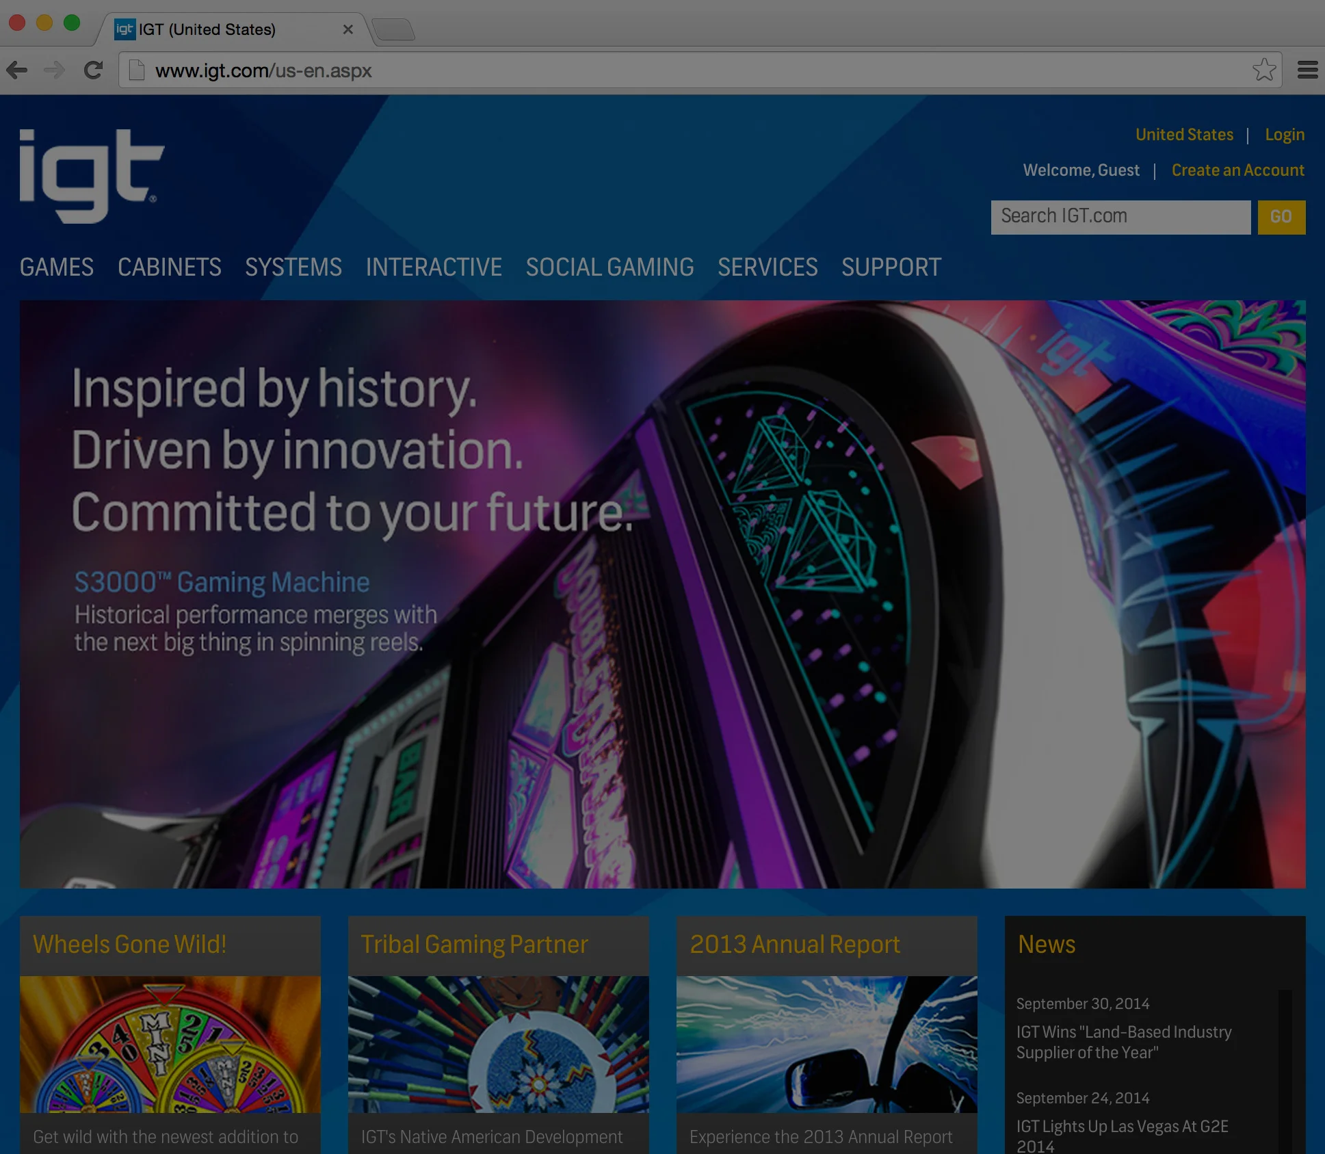This screenshot has height=1154, width=1325.
Task: Click Create an Account link
Action: click(x=1237, y=170)
